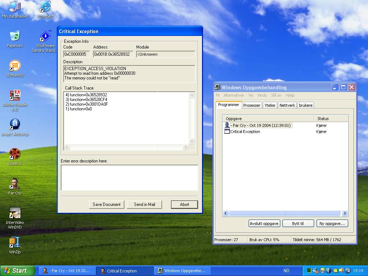Click Ny oppgave... button
368x276 pixels.
pos(332,224)
